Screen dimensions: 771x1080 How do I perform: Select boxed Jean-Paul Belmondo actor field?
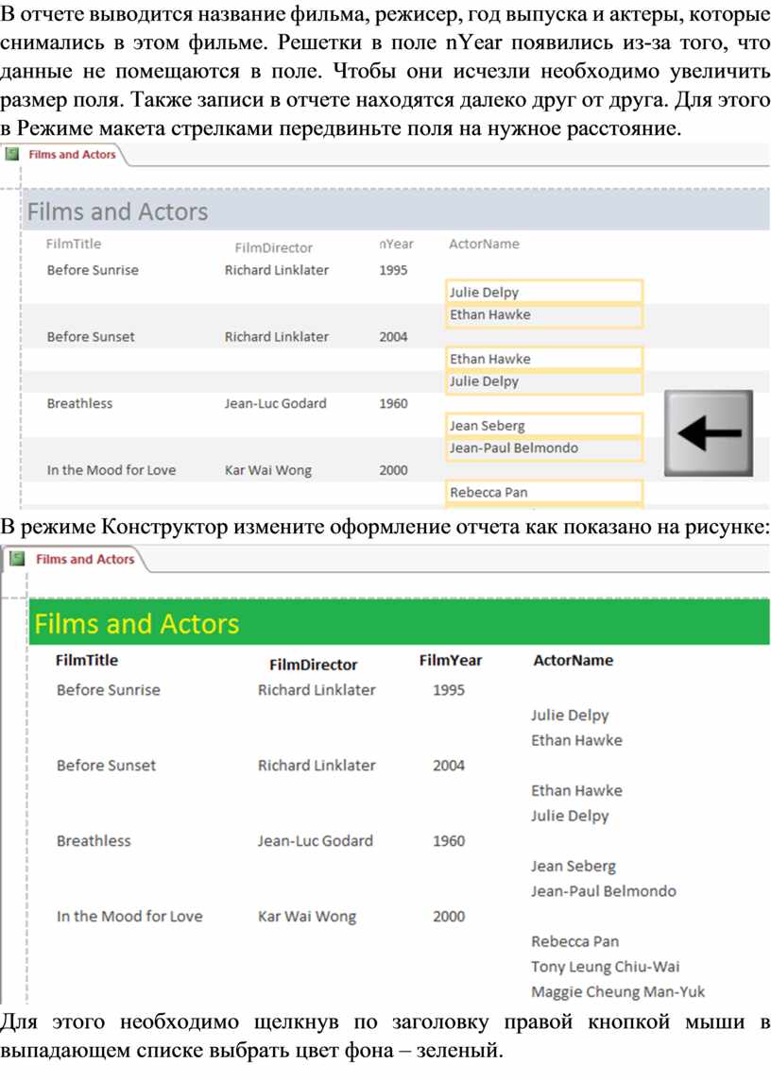[544, 448]
